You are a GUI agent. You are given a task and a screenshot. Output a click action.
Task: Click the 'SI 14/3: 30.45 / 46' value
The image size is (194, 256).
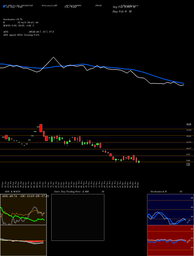click(x=28, y=22)
